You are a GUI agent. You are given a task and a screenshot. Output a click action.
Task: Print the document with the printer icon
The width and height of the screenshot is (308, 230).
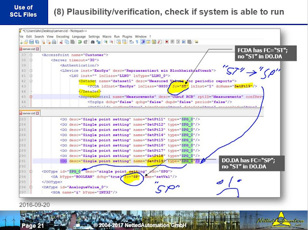[x=54, y=42]
